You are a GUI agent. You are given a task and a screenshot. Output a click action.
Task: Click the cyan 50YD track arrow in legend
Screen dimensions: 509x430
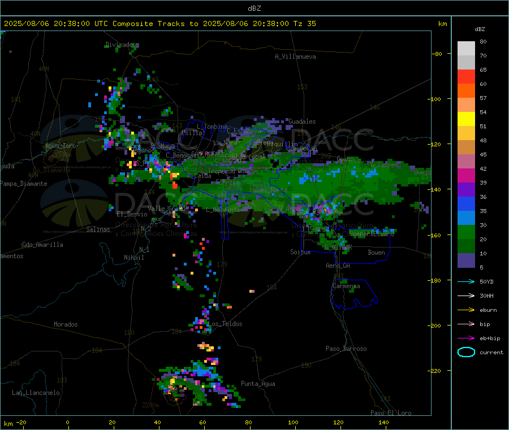click(466, 281)
